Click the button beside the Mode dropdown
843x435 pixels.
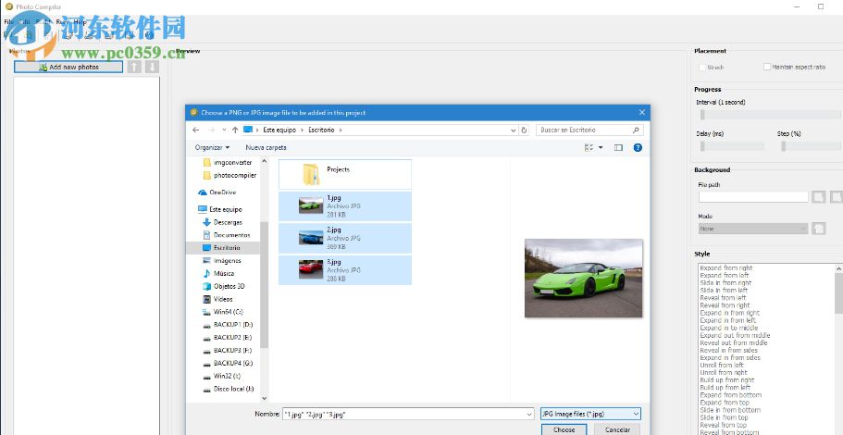pyautogui.click(x=818, y=229)
